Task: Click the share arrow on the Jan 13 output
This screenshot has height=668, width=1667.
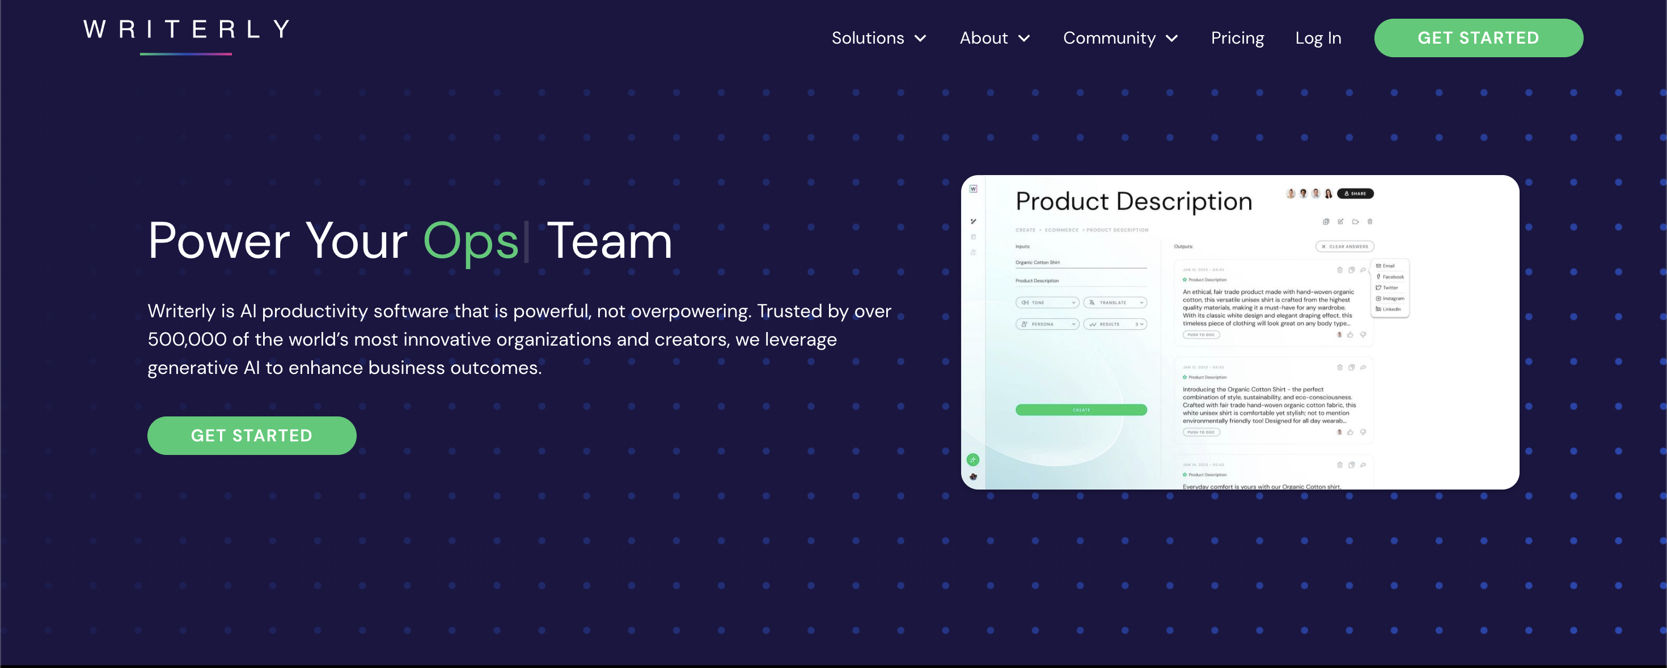Action: 1363,367
